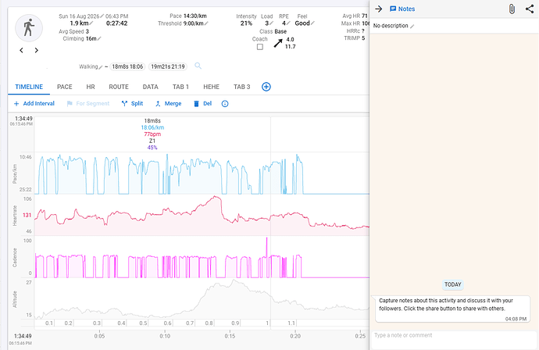
Task: Edit the activity date pencil icon
Action: 102,16
